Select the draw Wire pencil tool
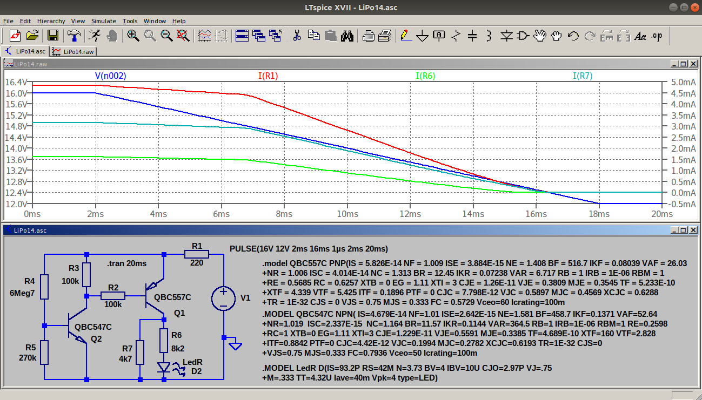The image size is (702, 400). click(x=405, y=36)
